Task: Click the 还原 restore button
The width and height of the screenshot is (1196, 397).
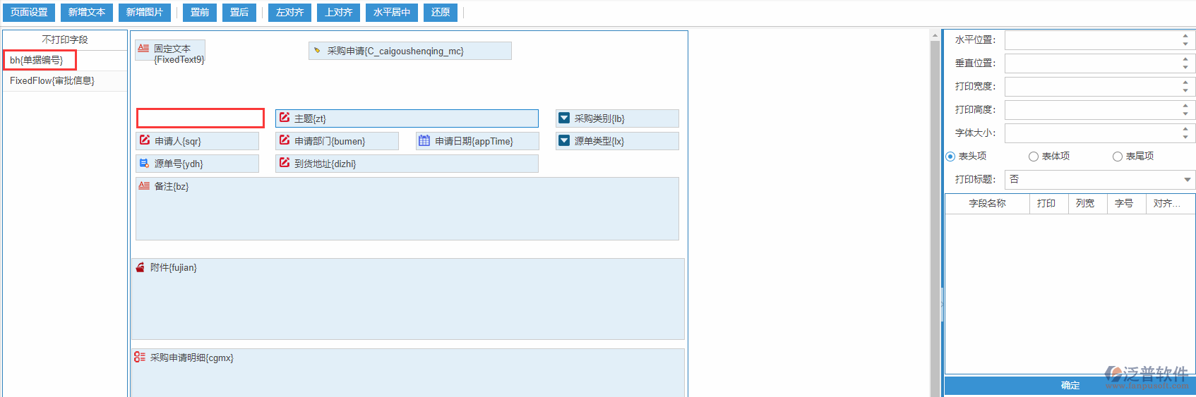Action: click(x=441, y=13)
